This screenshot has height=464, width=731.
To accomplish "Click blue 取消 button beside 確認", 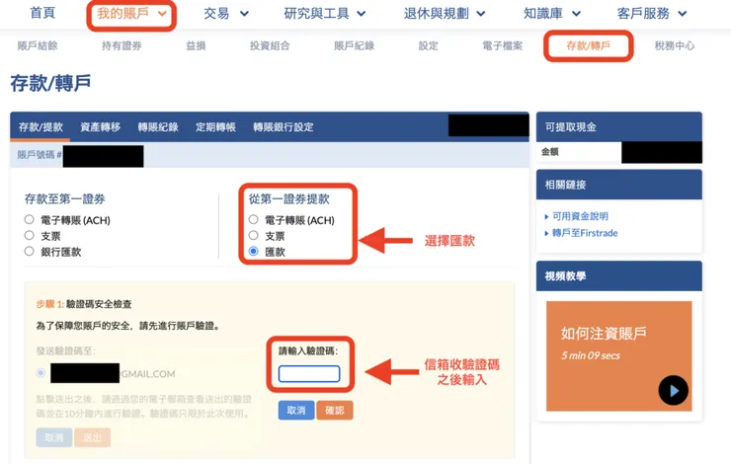I will [296, 411].
